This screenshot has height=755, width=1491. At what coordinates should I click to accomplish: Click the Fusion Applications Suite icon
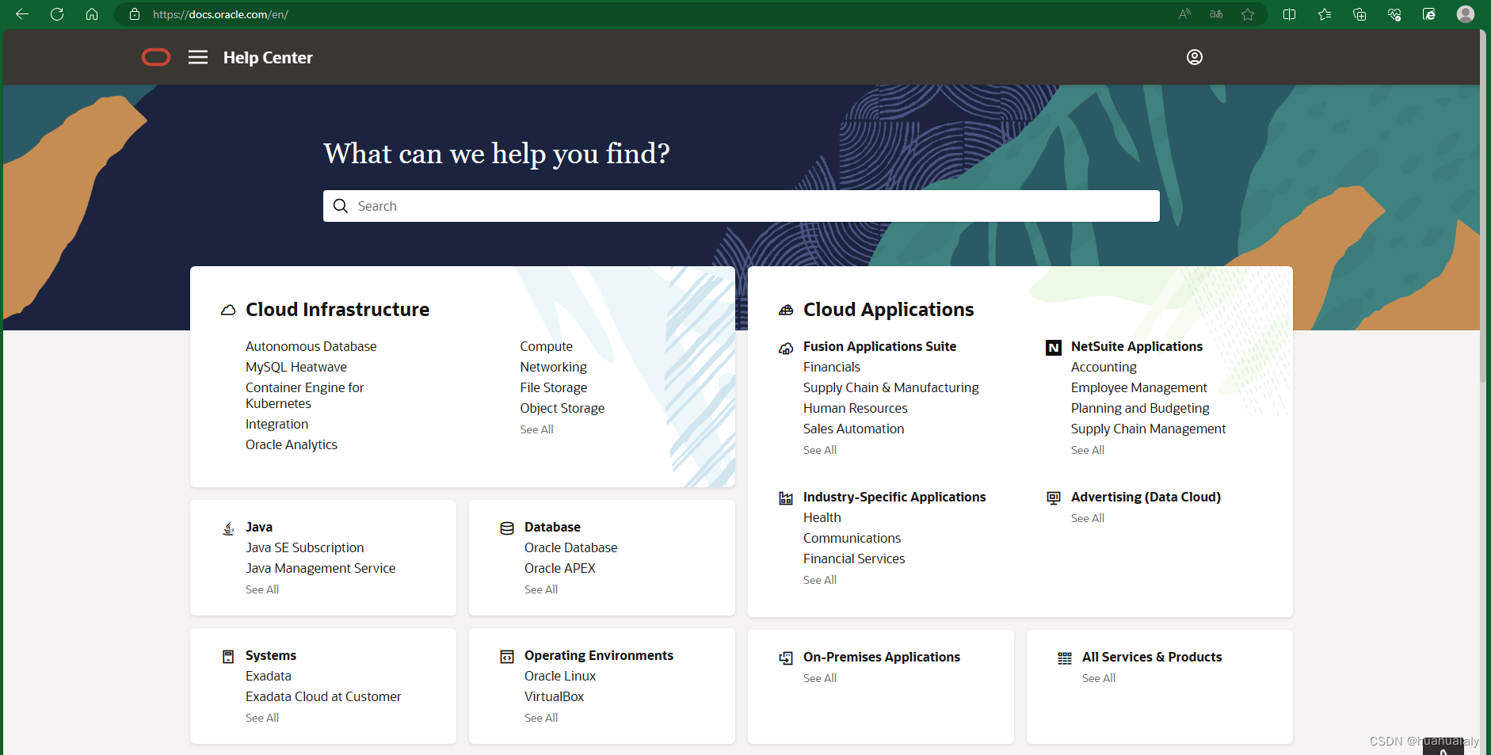786,349
